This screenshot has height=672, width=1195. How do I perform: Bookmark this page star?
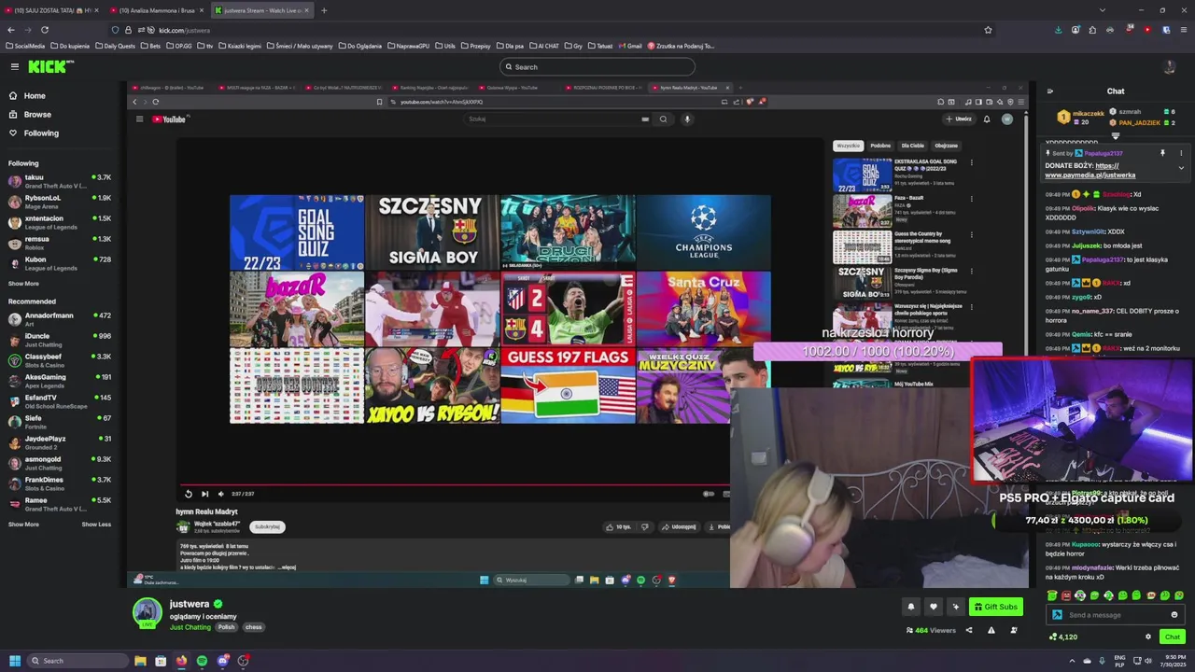988,30
